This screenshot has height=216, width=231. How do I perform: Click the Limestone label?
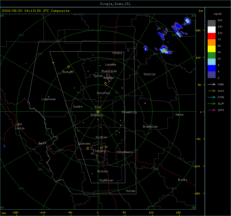(49, 99)
